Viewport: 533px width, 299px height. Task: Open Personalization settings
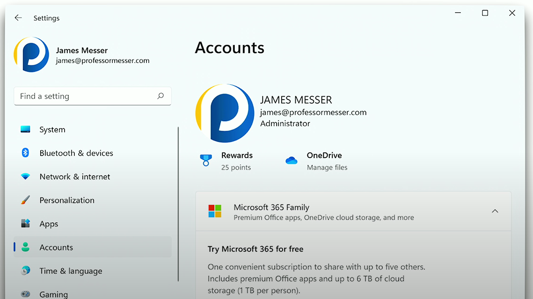tap(93, 200)
